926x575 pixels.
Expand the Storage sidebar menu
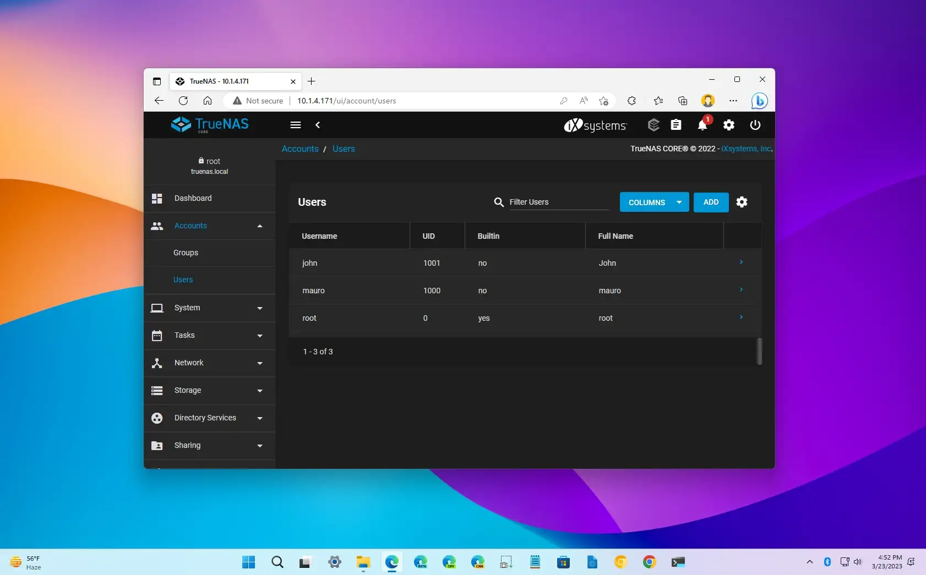(x=209, y=390)
